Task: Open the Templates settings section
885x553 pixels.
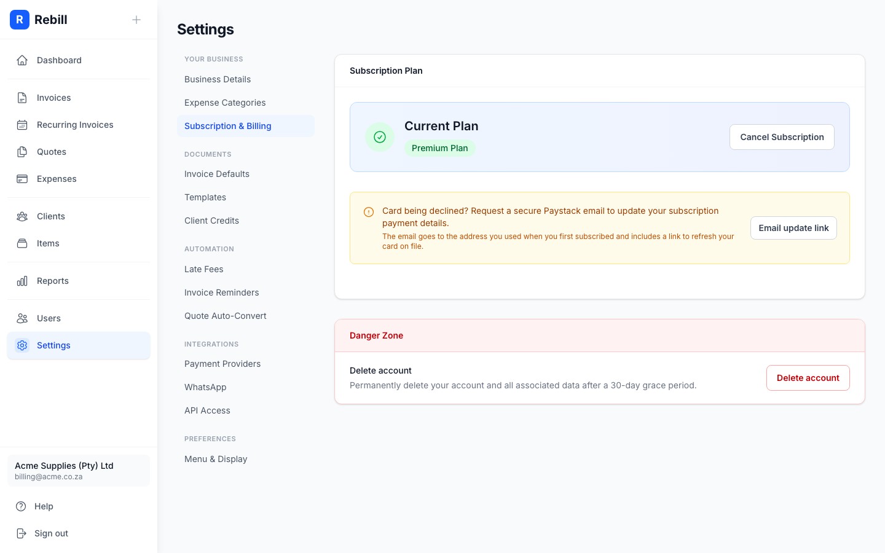Action: [x=205, y=197]
